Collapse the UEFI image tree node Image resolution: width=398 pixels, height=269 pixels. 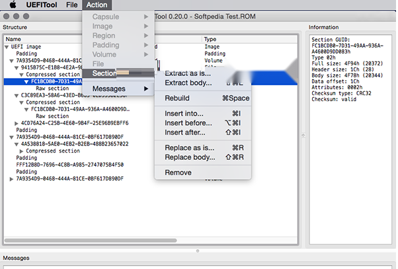tap(7, 47)
